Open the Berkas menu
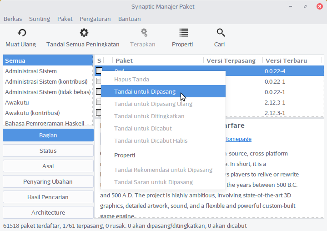 [13, 19]
